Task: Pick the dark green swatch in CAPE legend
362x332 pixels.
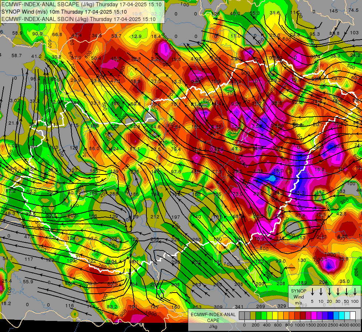Action: pos(258,316)
